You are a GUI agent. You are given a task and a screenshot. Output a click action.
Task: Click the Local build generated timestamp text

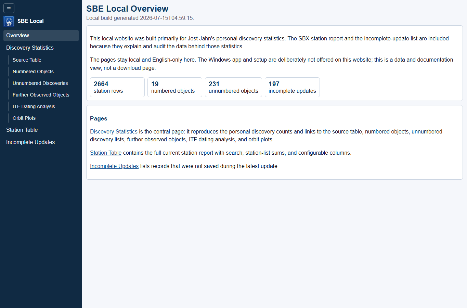tap(140, 18)
